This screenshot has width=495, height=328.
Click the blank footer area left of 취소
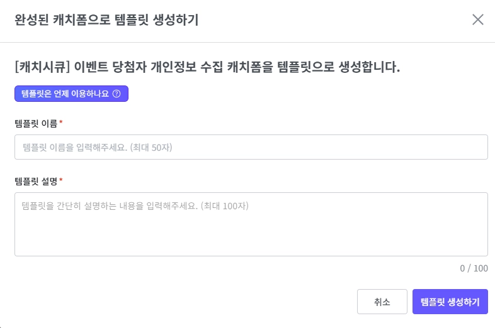click(x=183, y=302)
